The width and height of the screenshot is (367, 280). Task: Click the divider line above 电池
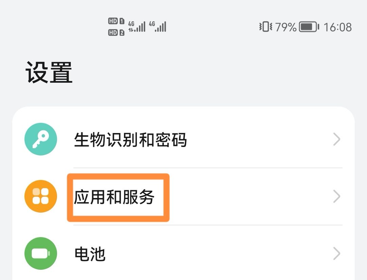(x=208, y=225)
